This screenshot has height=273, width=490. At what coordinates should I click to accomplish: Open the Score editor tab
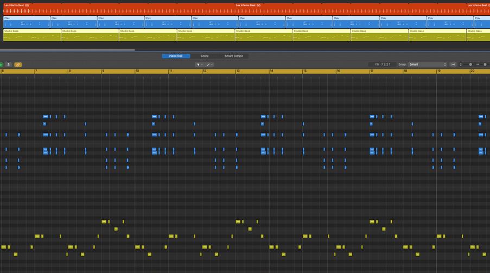point(205,56)
